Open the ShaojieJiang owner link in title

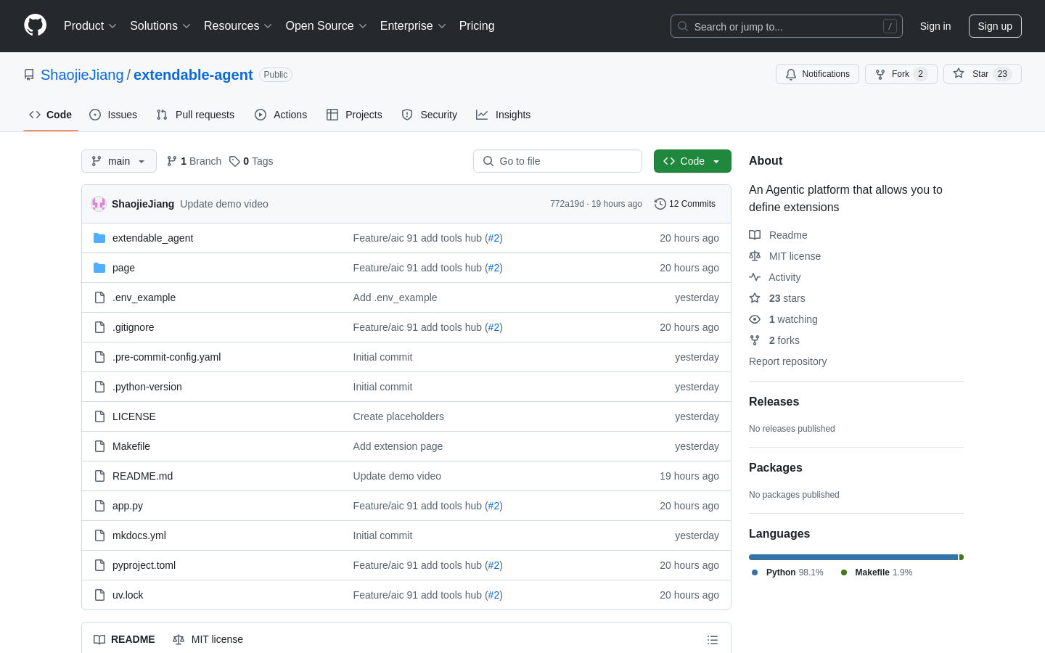82,75
